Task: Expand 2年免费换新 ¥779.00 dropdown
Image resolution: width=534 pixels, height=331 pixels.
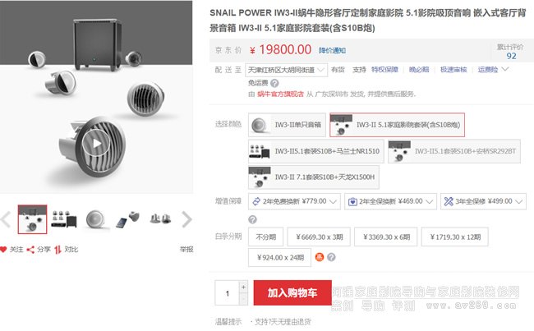Action: [x=294, y=201]
